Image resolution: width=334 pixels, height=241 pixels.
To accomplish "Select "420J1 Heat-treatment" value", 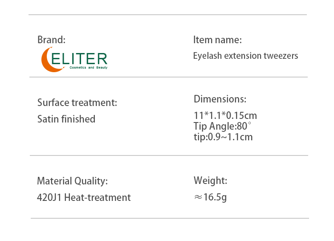I will [x=84, y=197].
